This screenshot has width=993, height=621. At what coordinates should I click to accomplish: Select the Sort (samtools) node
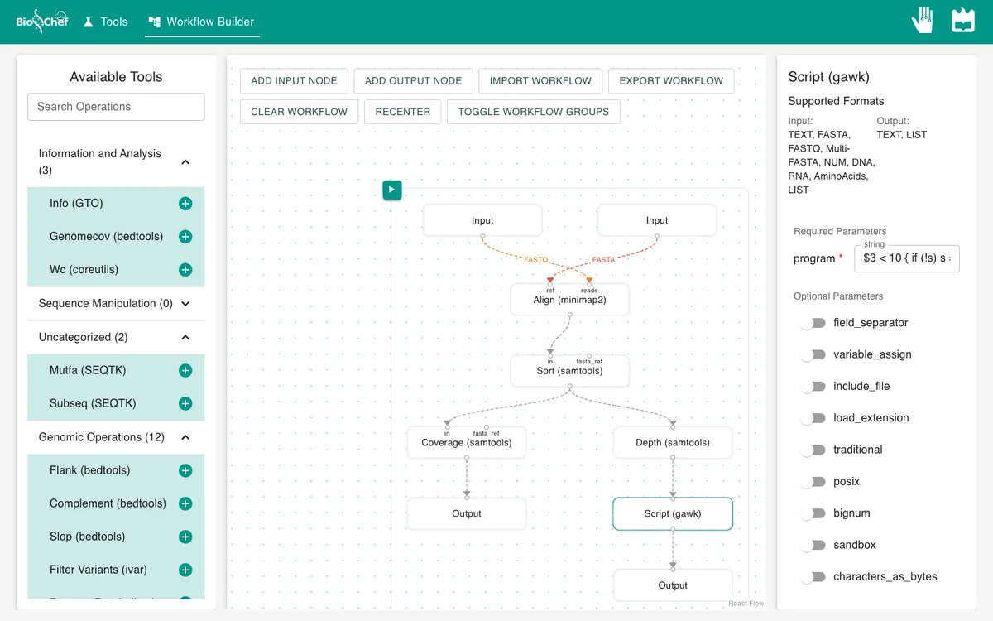570,371
